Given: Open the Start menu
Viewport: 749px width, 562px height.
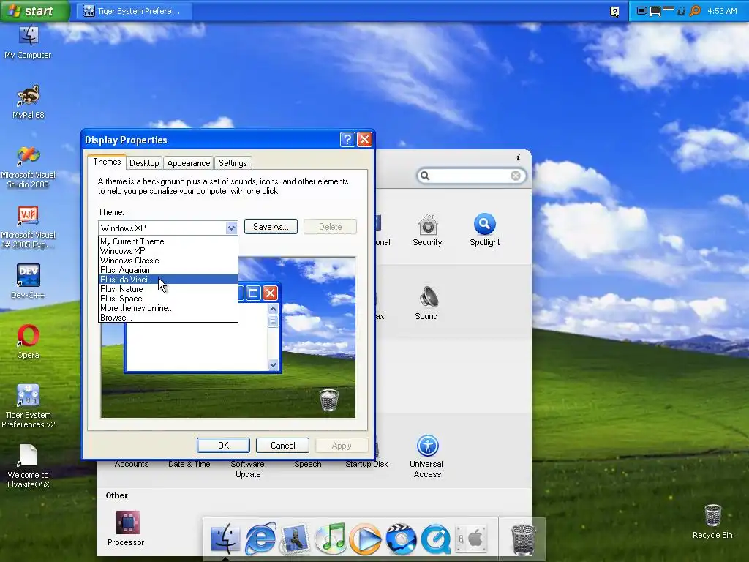Looking at the screenshot, I should [x=35, y=10].
